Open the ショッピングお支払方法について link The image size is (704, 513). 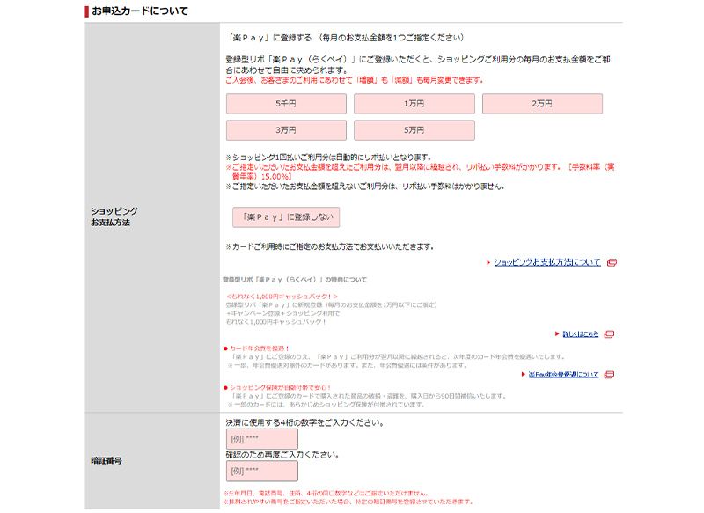click(547, 260)
